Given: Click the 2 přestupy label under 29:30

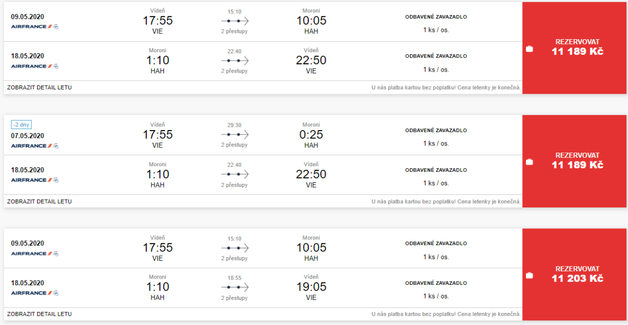Looking at the screenshot, I should (x=234, y=145).
